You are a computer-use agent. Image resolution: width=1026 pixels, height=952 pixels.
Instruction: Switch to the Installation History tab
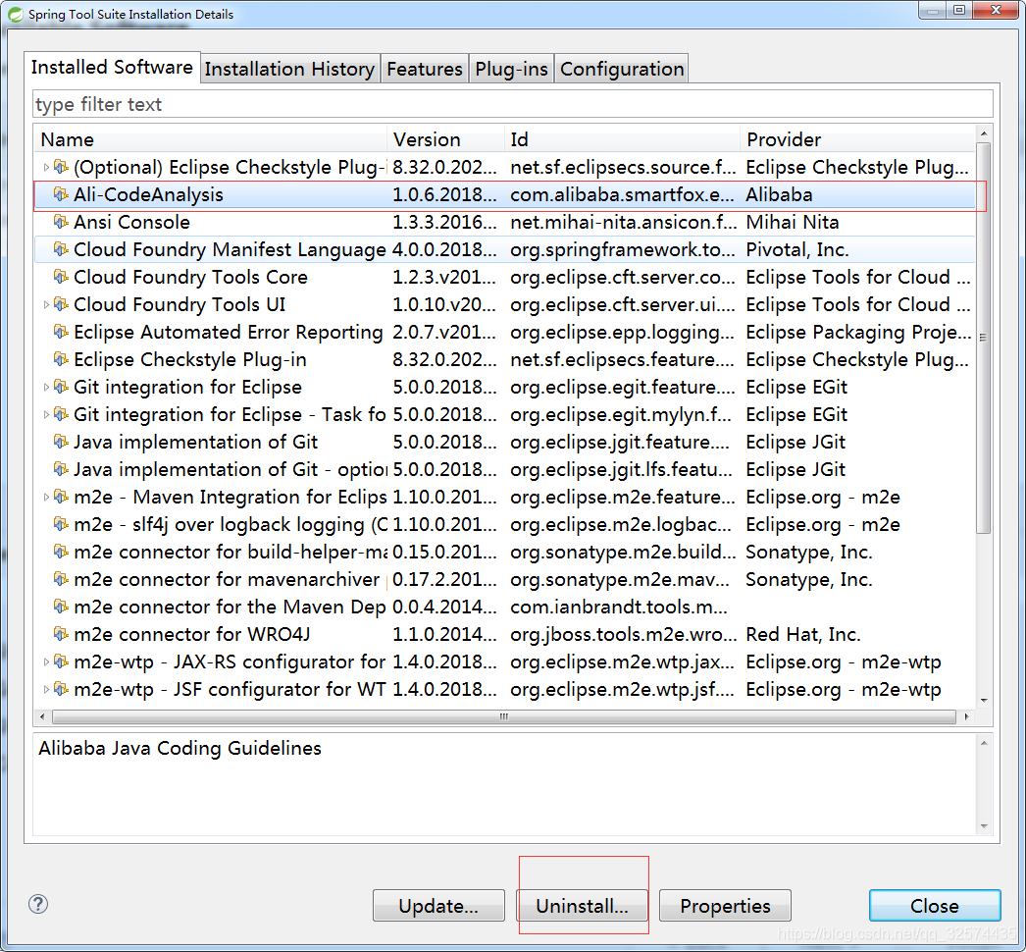coord(289,69)
